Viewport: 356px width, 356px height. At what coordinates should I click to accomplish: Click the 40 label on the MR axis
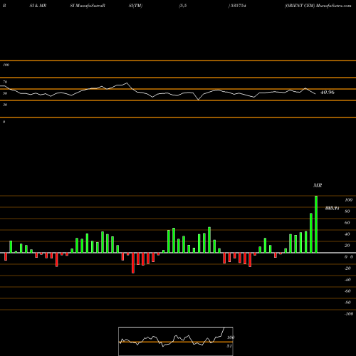pos(347,234)
